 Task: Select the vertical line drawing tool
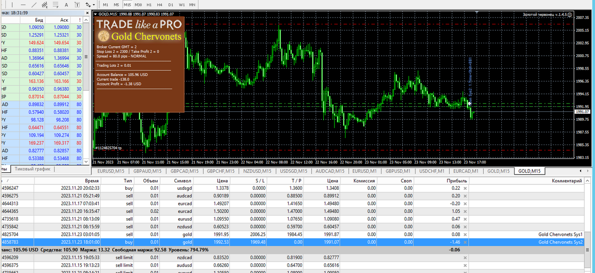click(x=12, y=5)
